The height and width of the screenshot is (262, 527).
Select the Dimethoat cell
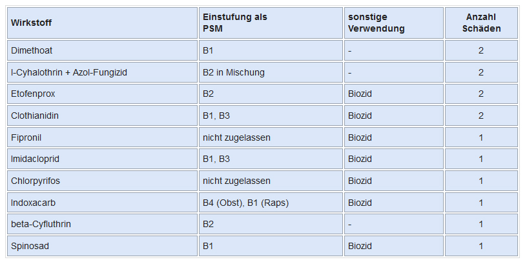click(32, 50)
